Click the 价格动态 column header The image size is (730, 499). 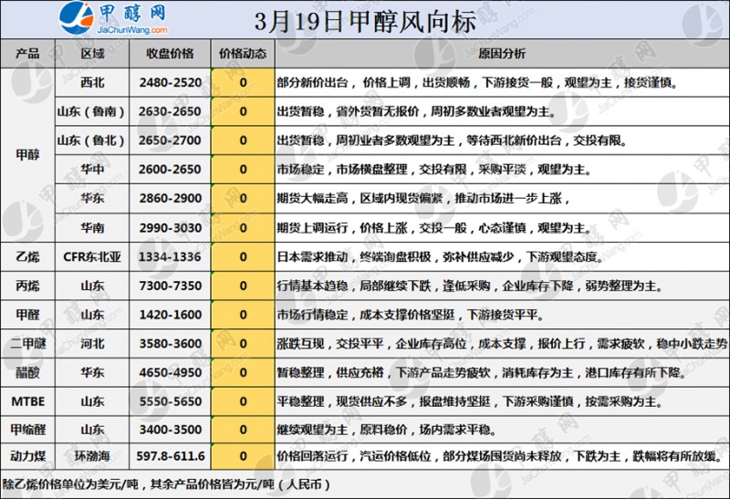point(243,54)
